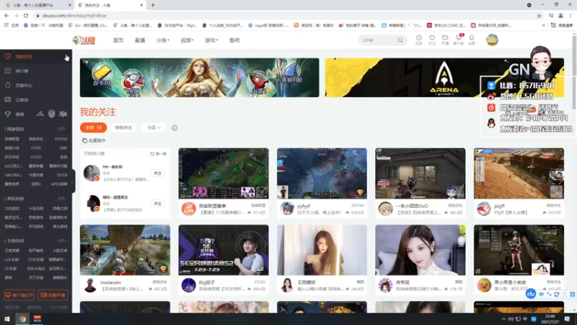Viewport: 577px width, 325px height.
Task: Click the Douyu logo in the header
Action: [x=84, y=40]
